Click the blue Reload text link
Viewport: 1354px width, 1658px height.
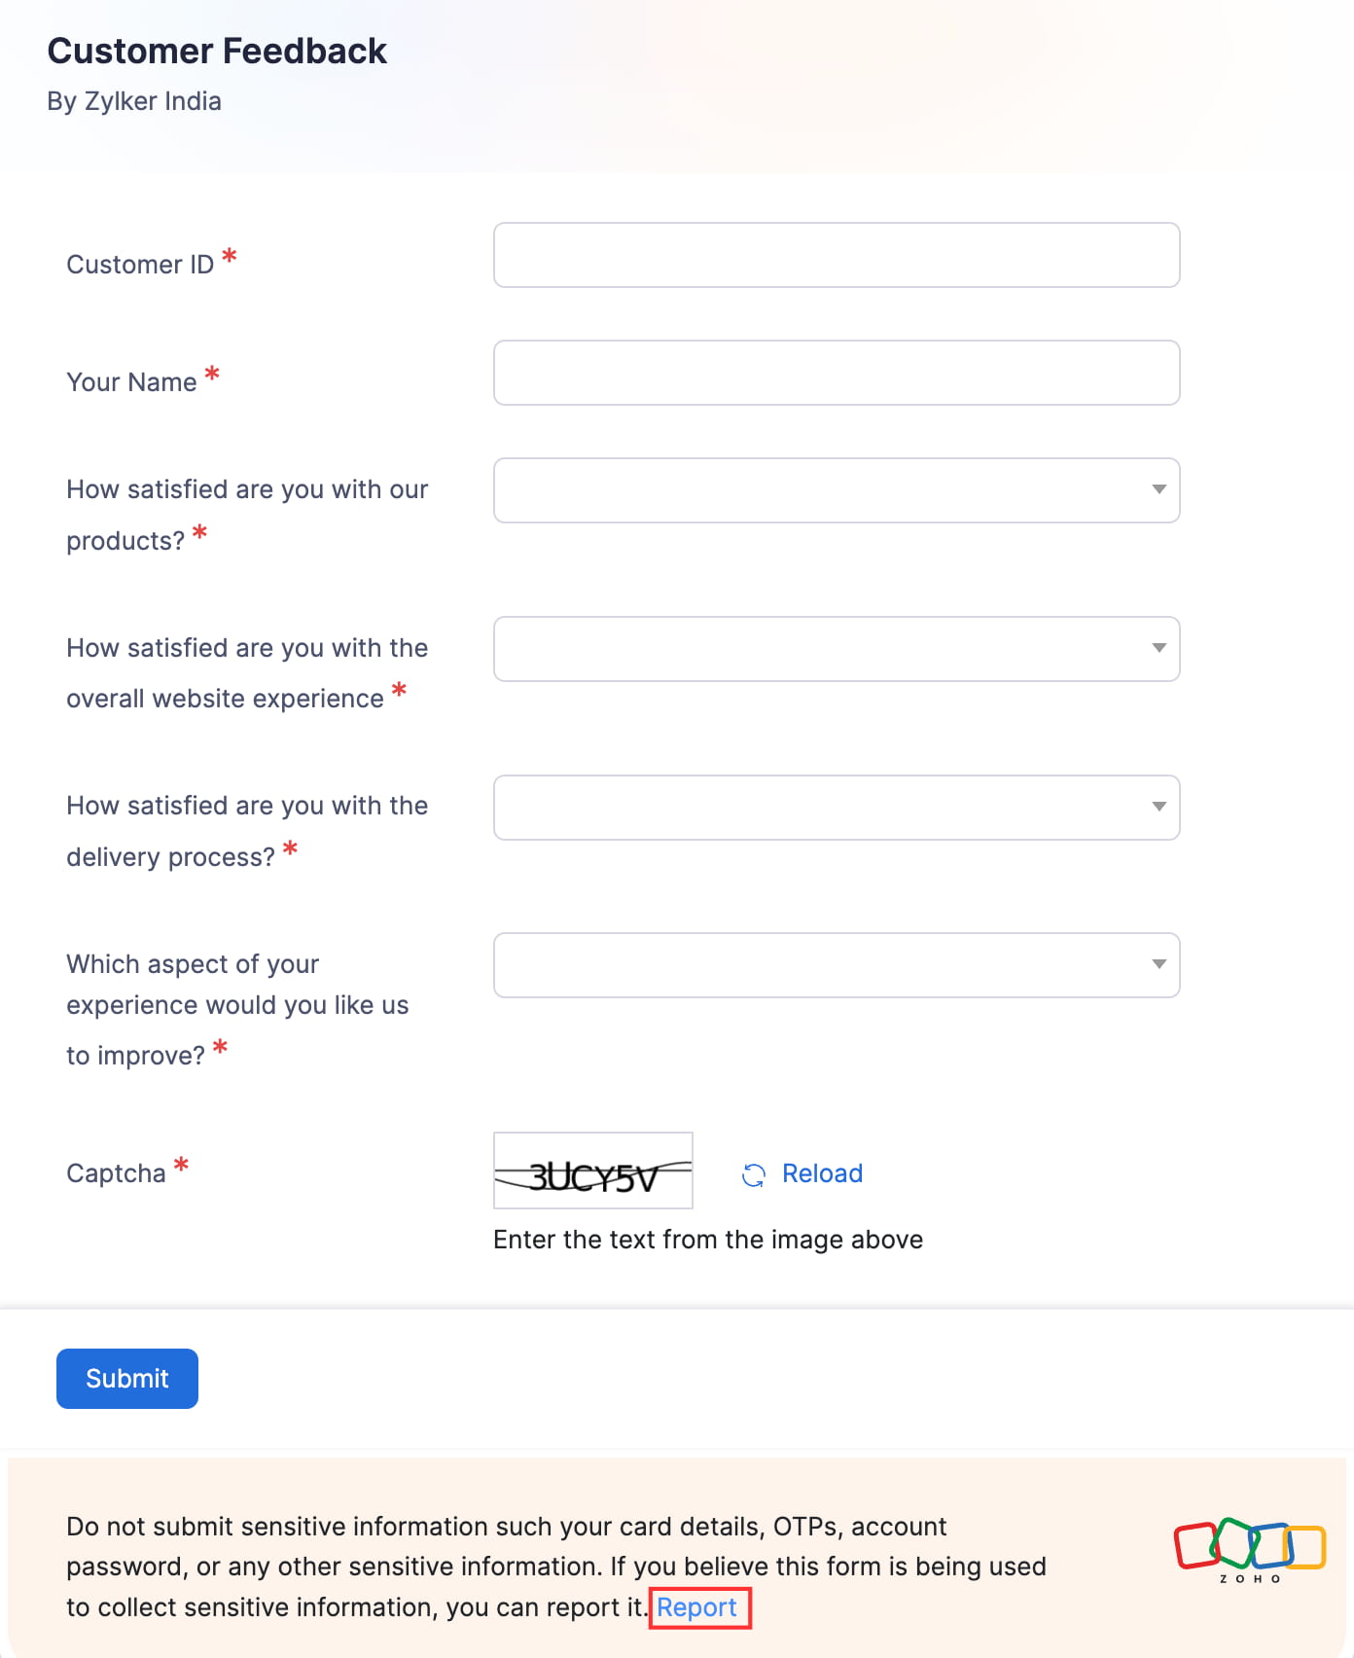(x=821, y=1173)
